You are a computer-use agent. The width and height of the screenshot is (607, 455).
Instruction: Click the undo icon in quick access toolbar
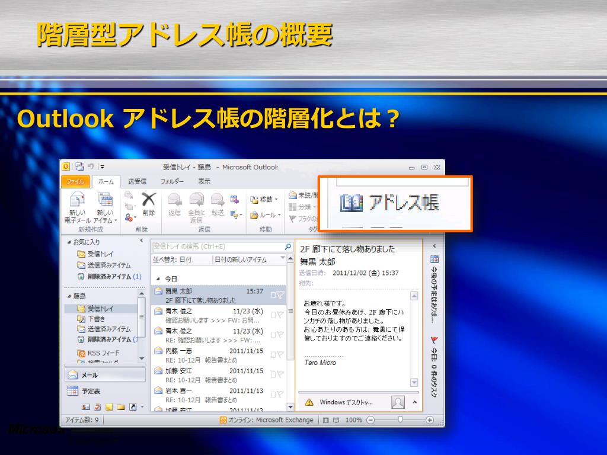(x=91, y=166)
